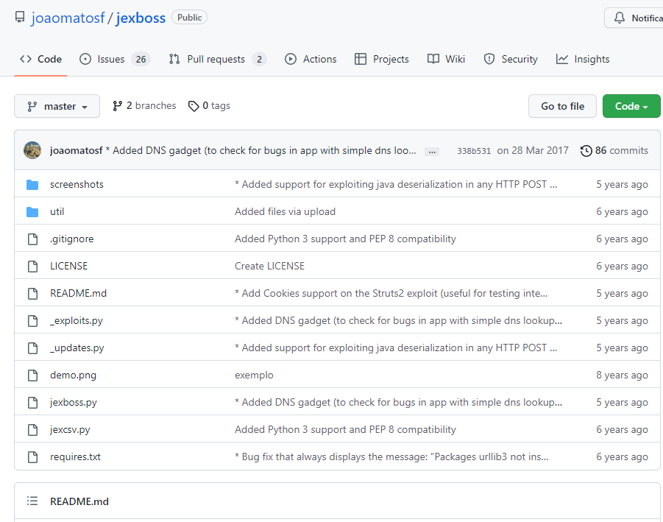Switch to the Issues tab
Viewport: 663px width, 522px height.
[115, 59]
